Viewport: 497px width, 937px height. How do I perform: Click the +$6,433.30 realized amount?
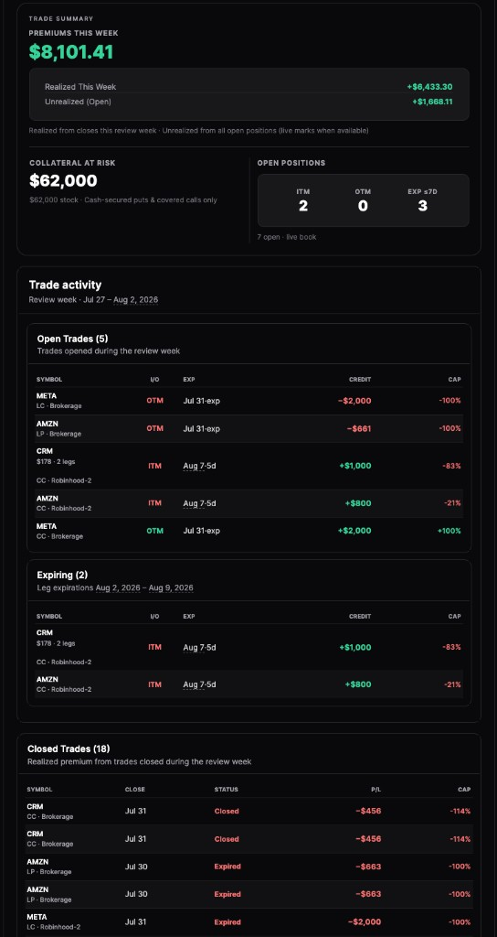[429, 87]
